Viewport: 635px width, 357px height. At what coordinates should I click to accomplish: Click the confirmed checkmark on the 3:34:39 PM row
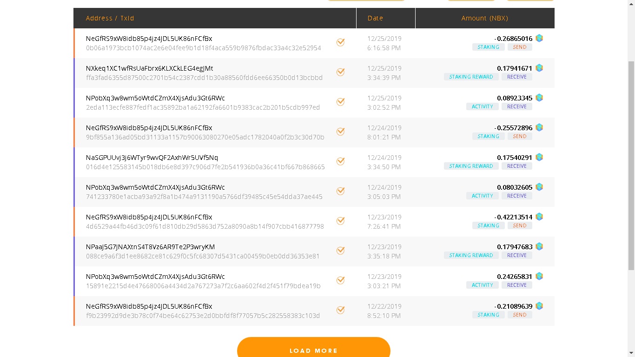pyautogui.click(x=341, y=72)
